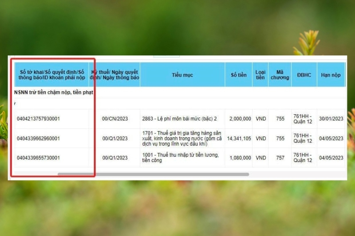355x236 pixels.
Task: Click '761HH - Quận 12' in the 30/01/2023 row
Action: coord(303,119)
